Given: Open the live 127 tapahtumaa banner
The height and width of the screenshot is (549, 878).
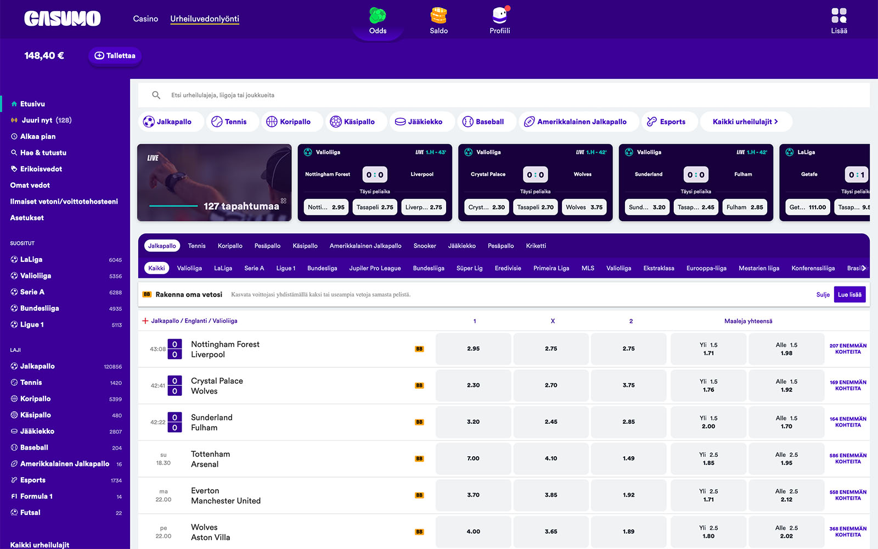Looking at the screenshot, I should [x=215, y=183].
